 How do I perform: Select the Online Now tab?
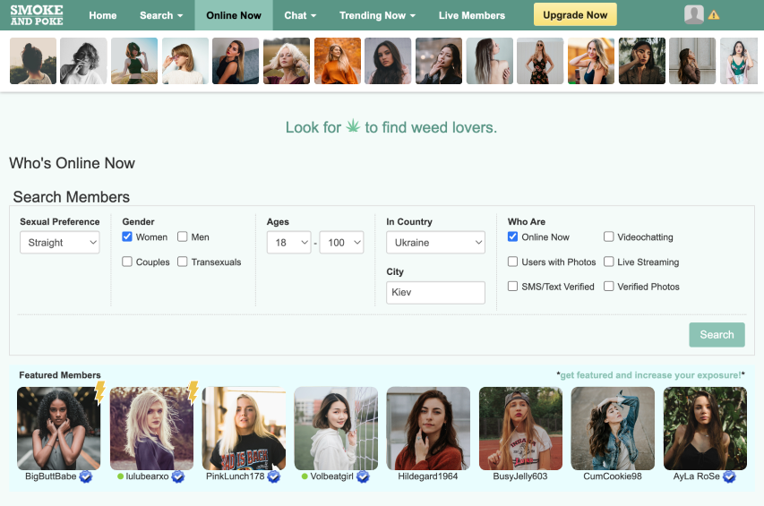coord(234,15)
